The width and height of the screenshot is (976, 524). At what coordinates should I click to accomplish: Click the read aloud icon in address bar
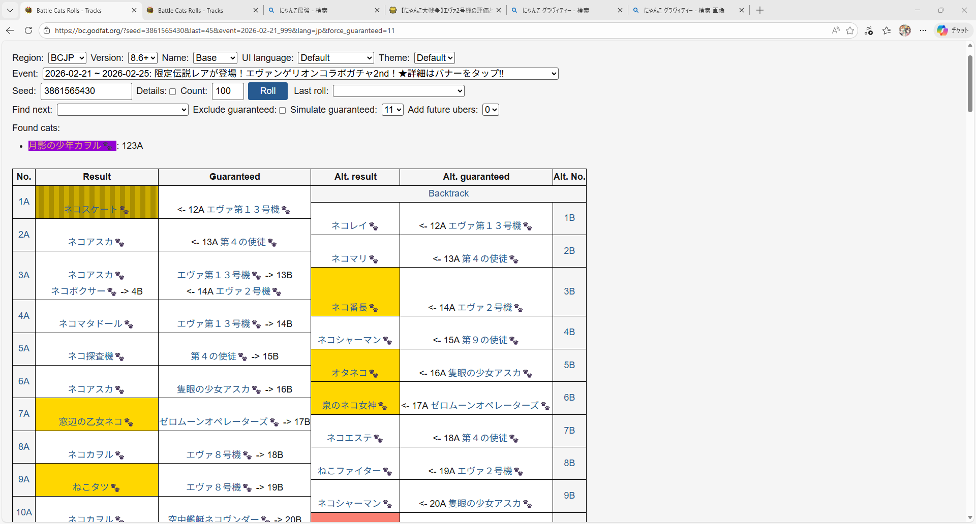click(835, 30)
